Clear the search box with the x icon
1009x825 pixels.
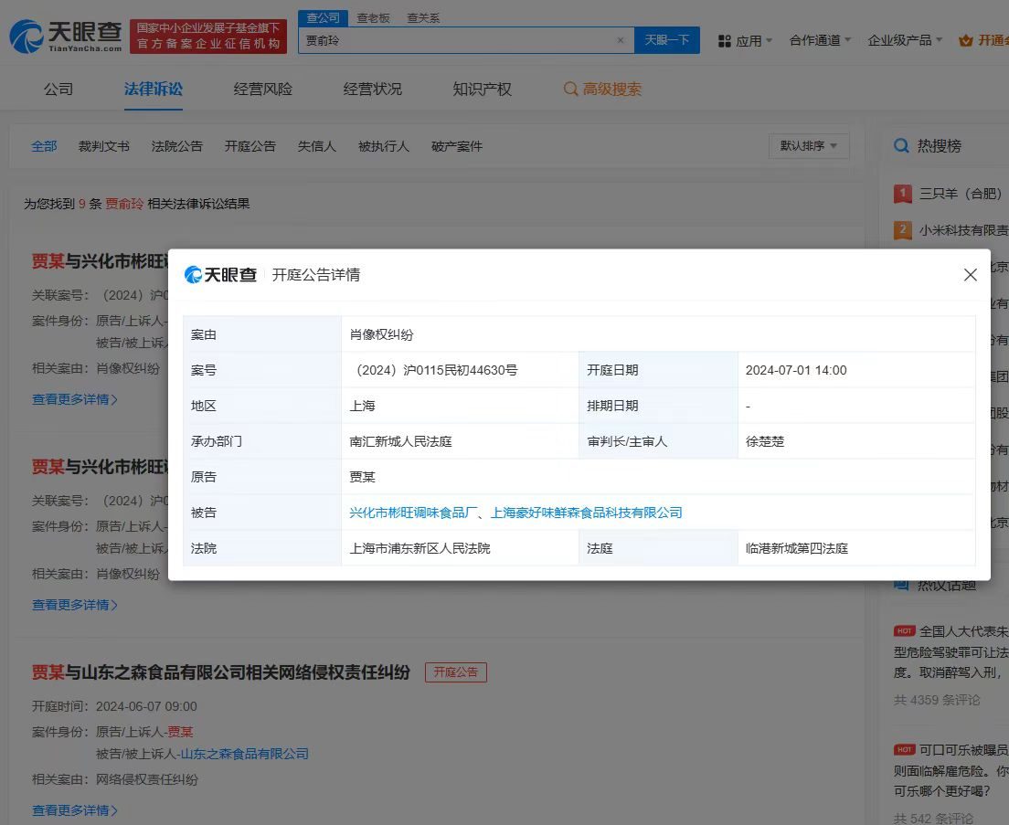[620, 40]
